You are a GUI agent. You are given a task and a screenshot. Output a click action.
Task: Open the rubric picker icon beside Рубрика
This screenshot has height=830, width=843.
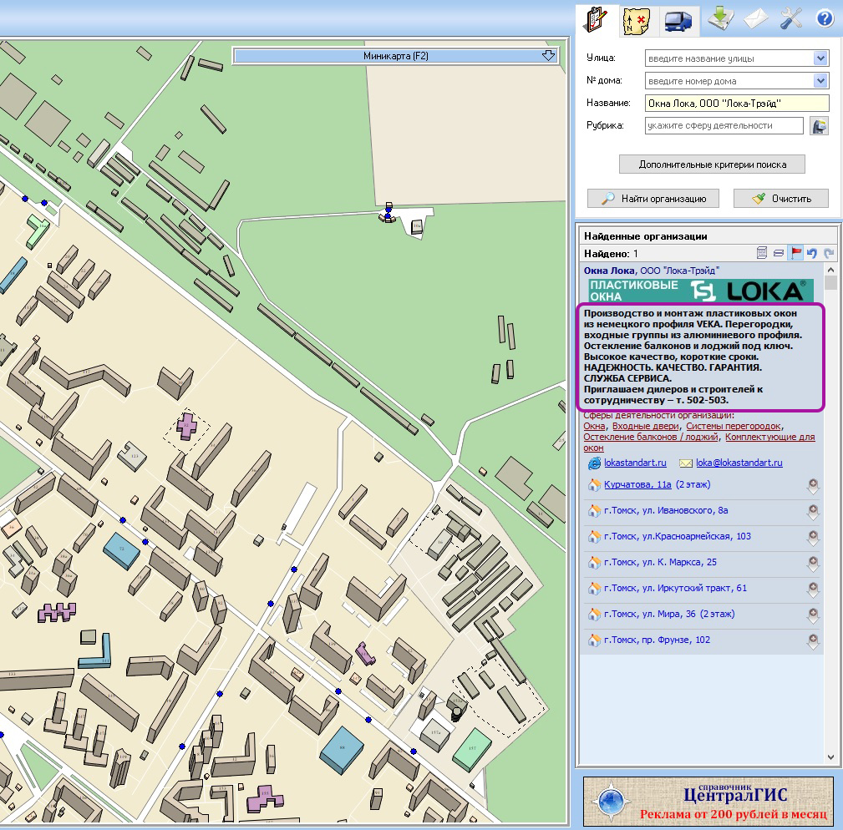(x=819, y=126)
